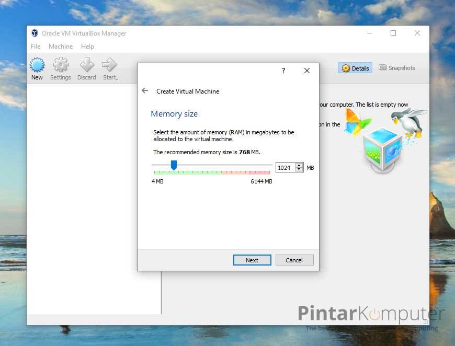
Task: Click the 'Memory size' heading text
Action: 174,114
